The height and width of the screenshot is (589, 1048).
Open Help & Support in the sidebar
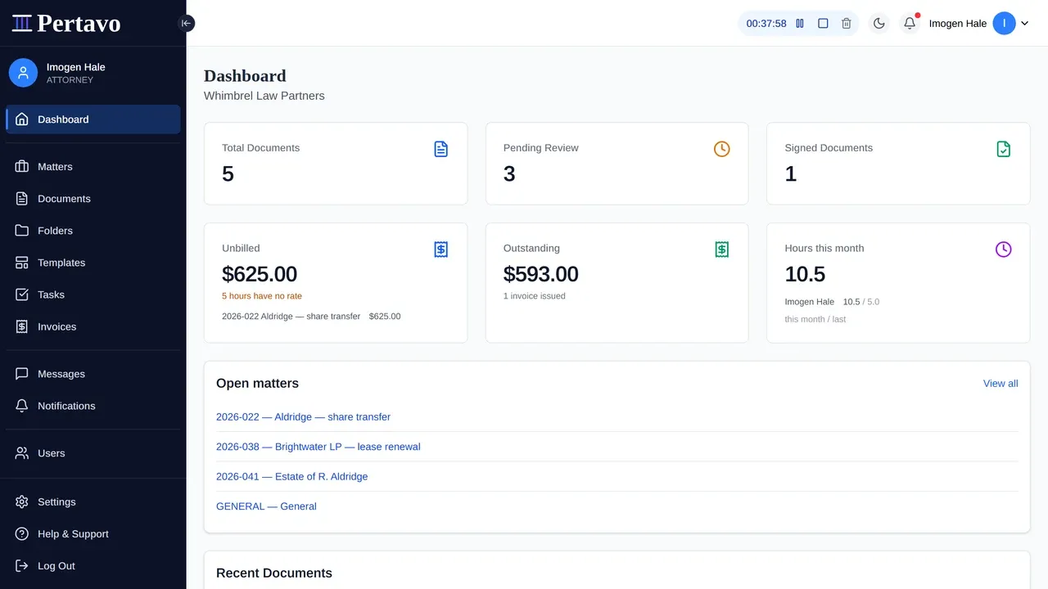point(93,534)
